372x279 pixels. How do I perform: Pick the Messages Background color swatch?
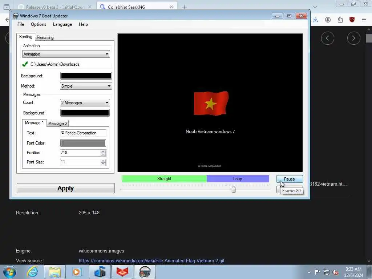85,113
